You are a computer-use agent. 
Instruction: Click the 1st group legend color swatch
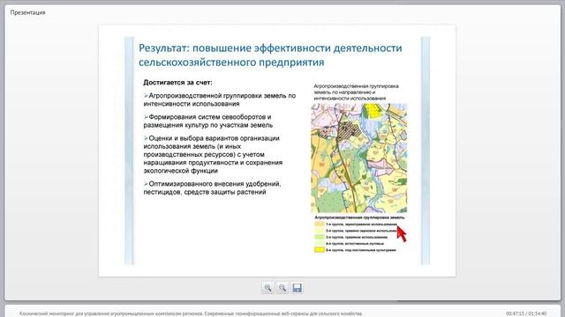point(320,224)
